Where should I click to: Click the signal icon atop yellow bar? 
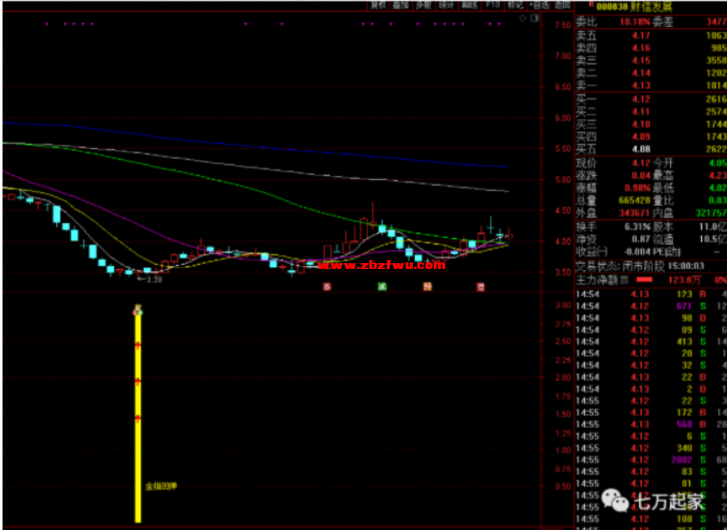(137, 310)
